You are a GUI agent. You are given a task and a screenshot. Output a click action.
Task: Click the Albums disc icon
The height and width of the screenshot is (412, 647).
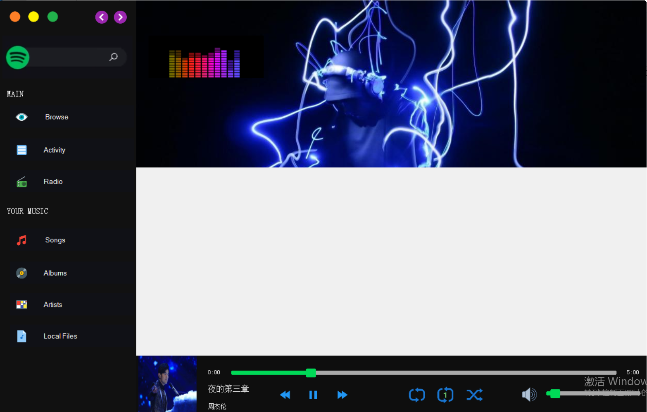tap(21, 273)
